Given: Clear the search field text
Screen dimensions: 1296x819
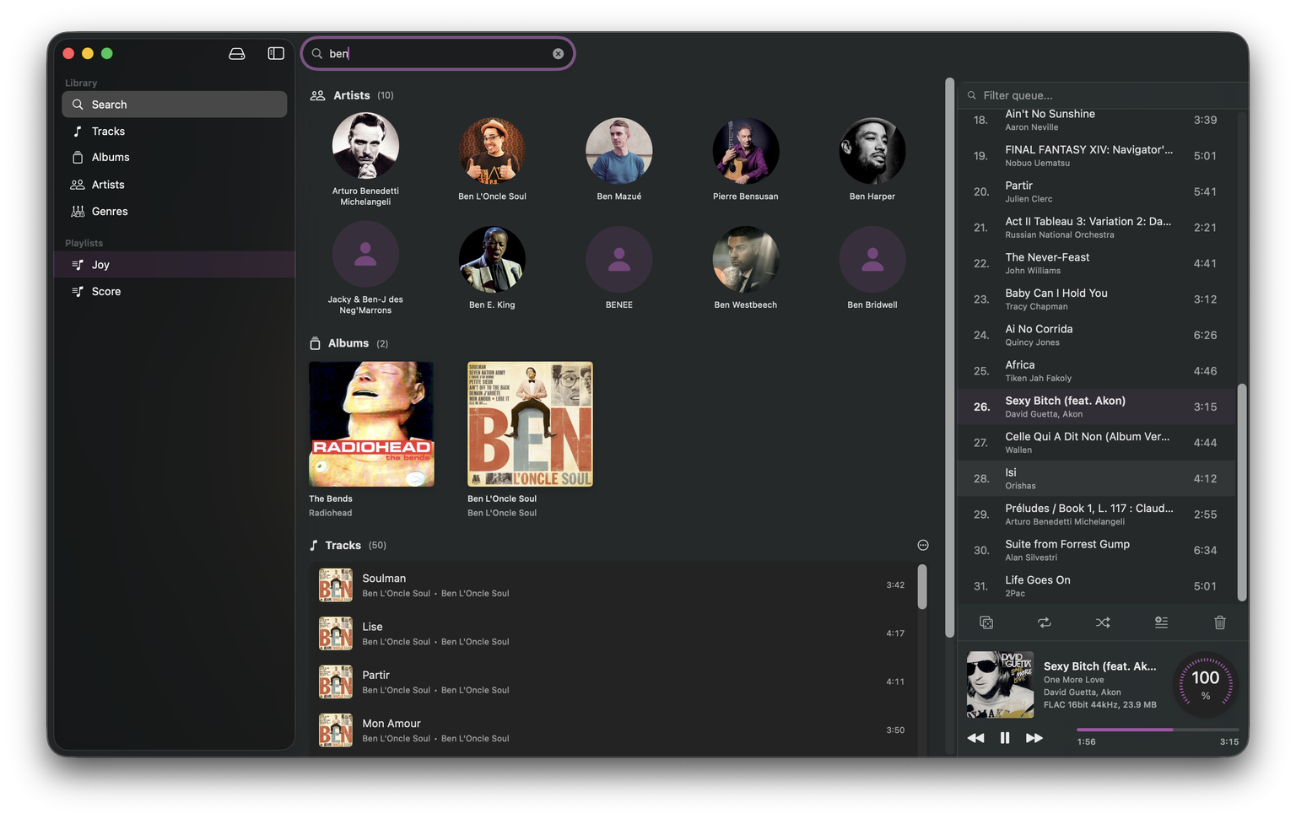Looking at the screenshot, I should pos(558,53).
